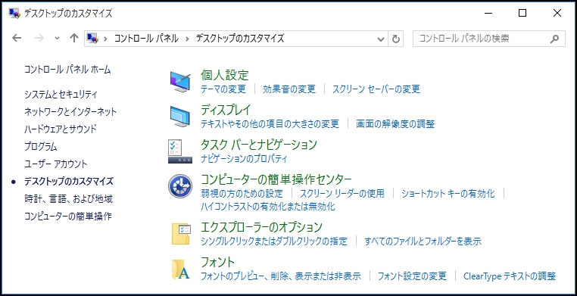Screen dimensions: 577x296
Task: Open ClearType テキストの調整 link
Action: coord(510,276)
